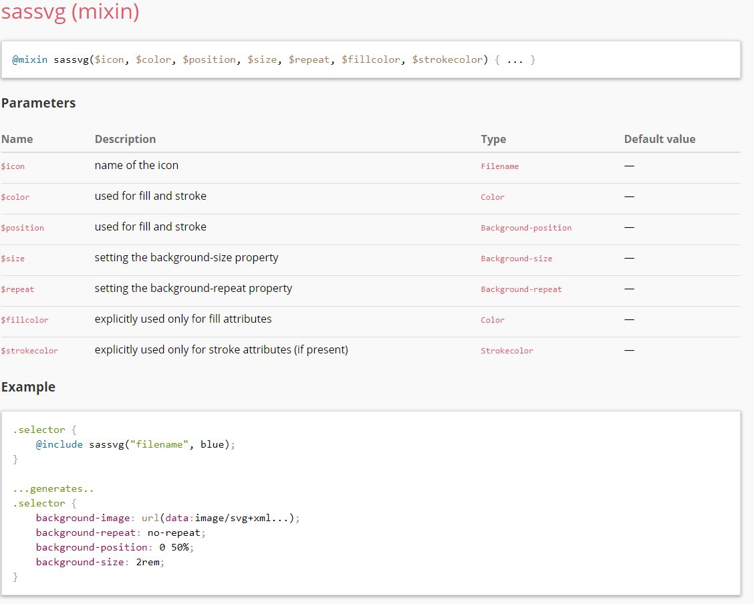The height and width of the screenshot is (604, 754).
Task: Select the '$fillcolor' parameter name cell
Action: (25, 320)
